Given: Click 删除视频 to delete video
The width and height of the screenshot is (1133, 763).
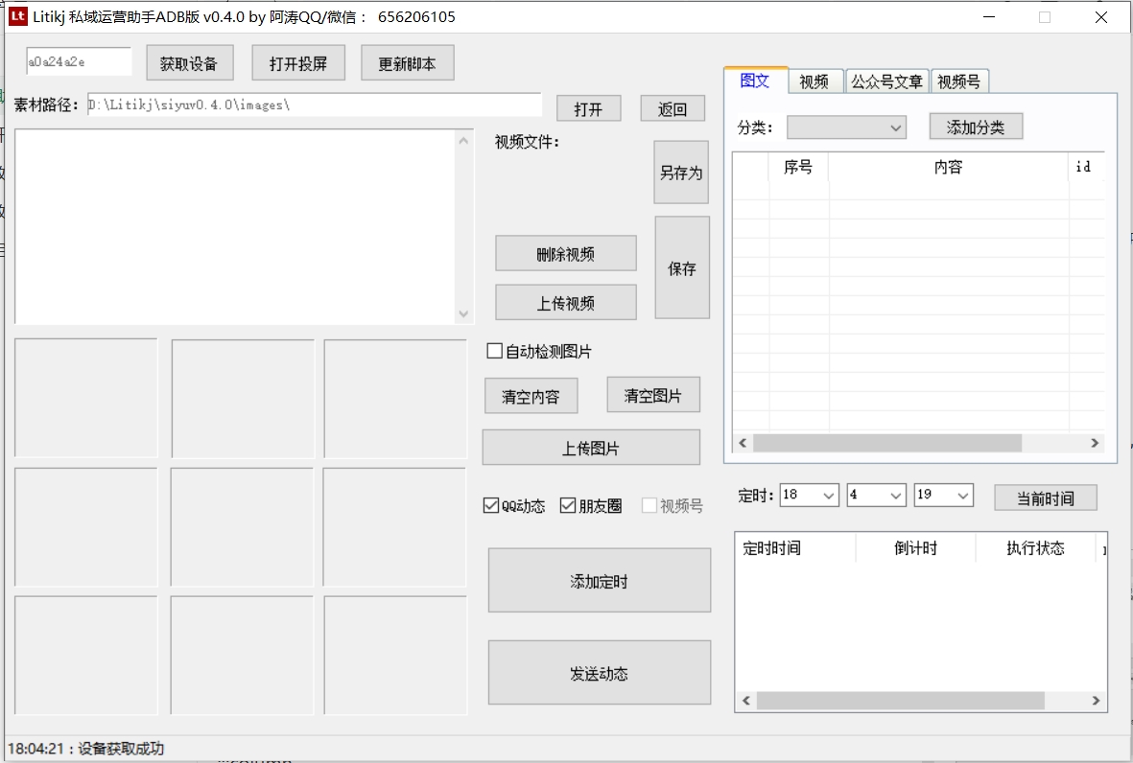Looking at the screenshot, I should click(565, 252).
